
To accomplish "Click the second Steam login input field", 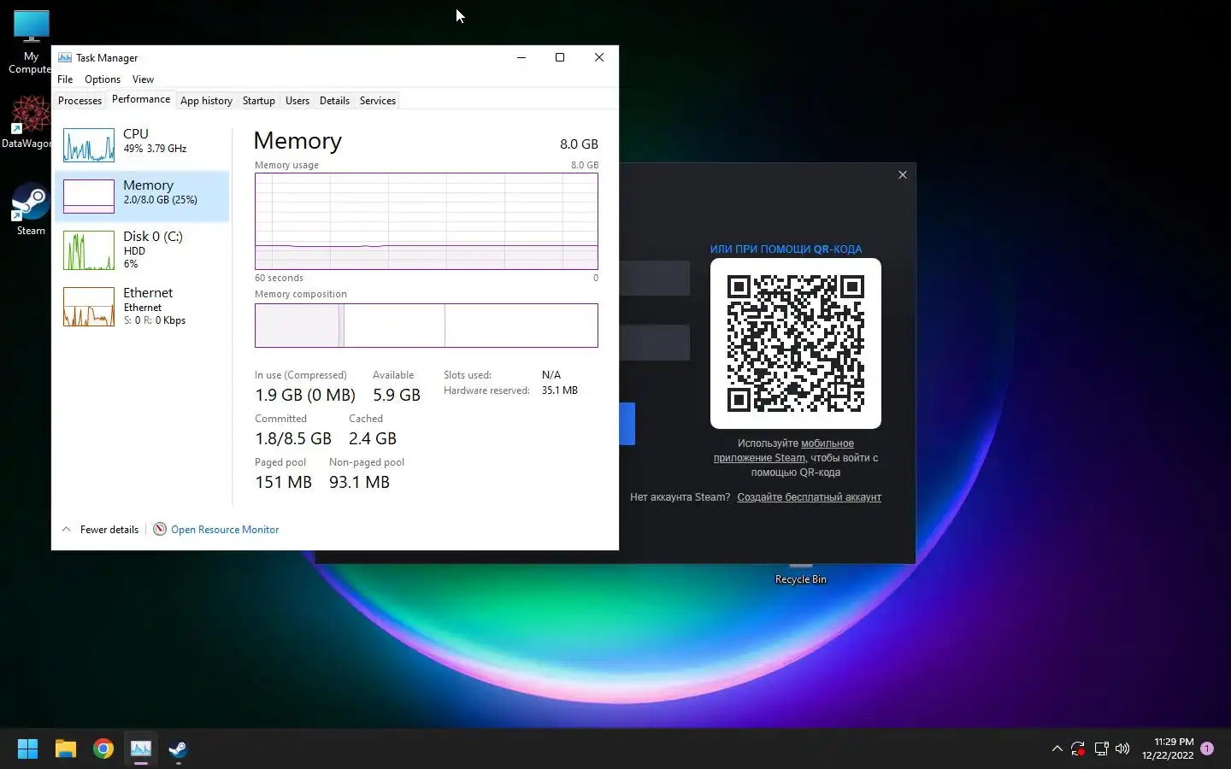I will point(655,343).
